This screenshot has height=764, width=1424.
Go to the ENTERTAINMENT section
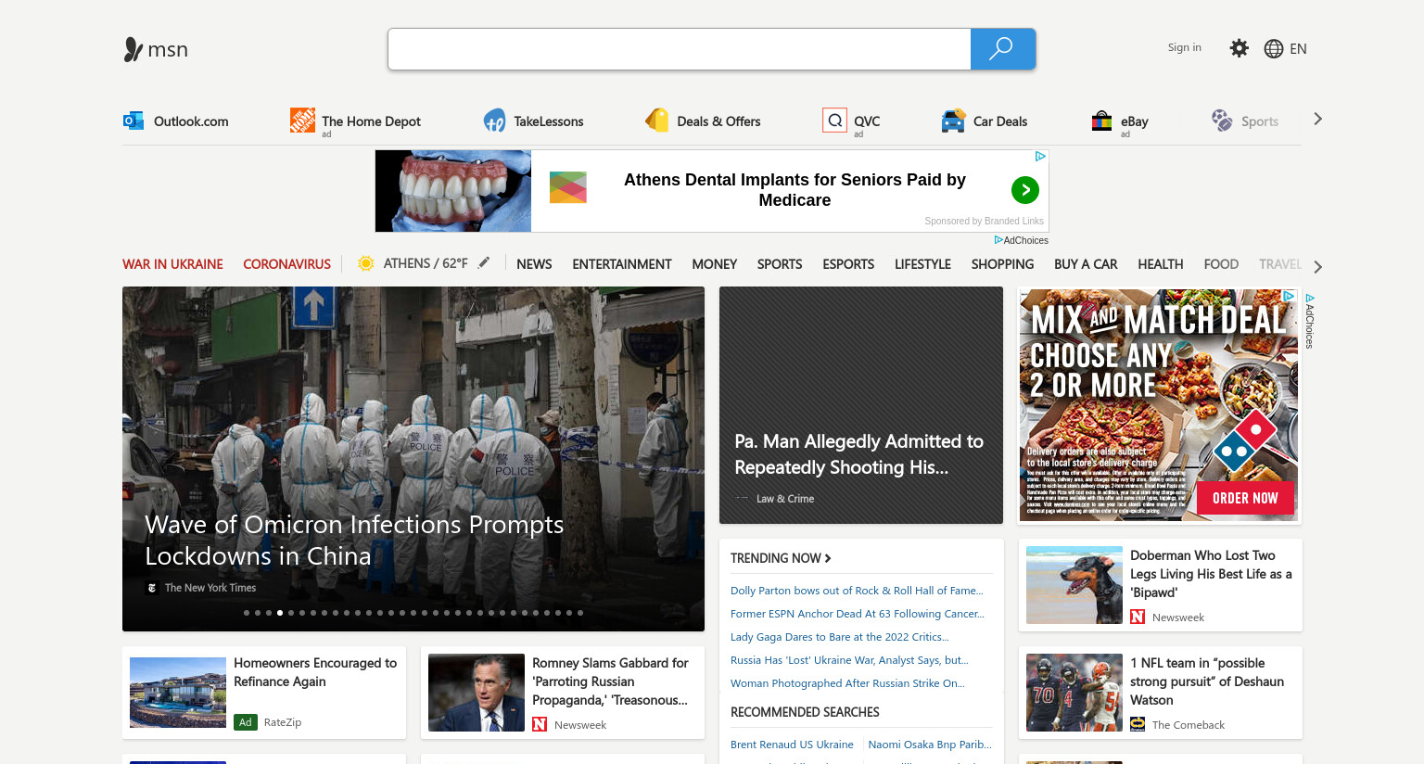pos(622,264)
